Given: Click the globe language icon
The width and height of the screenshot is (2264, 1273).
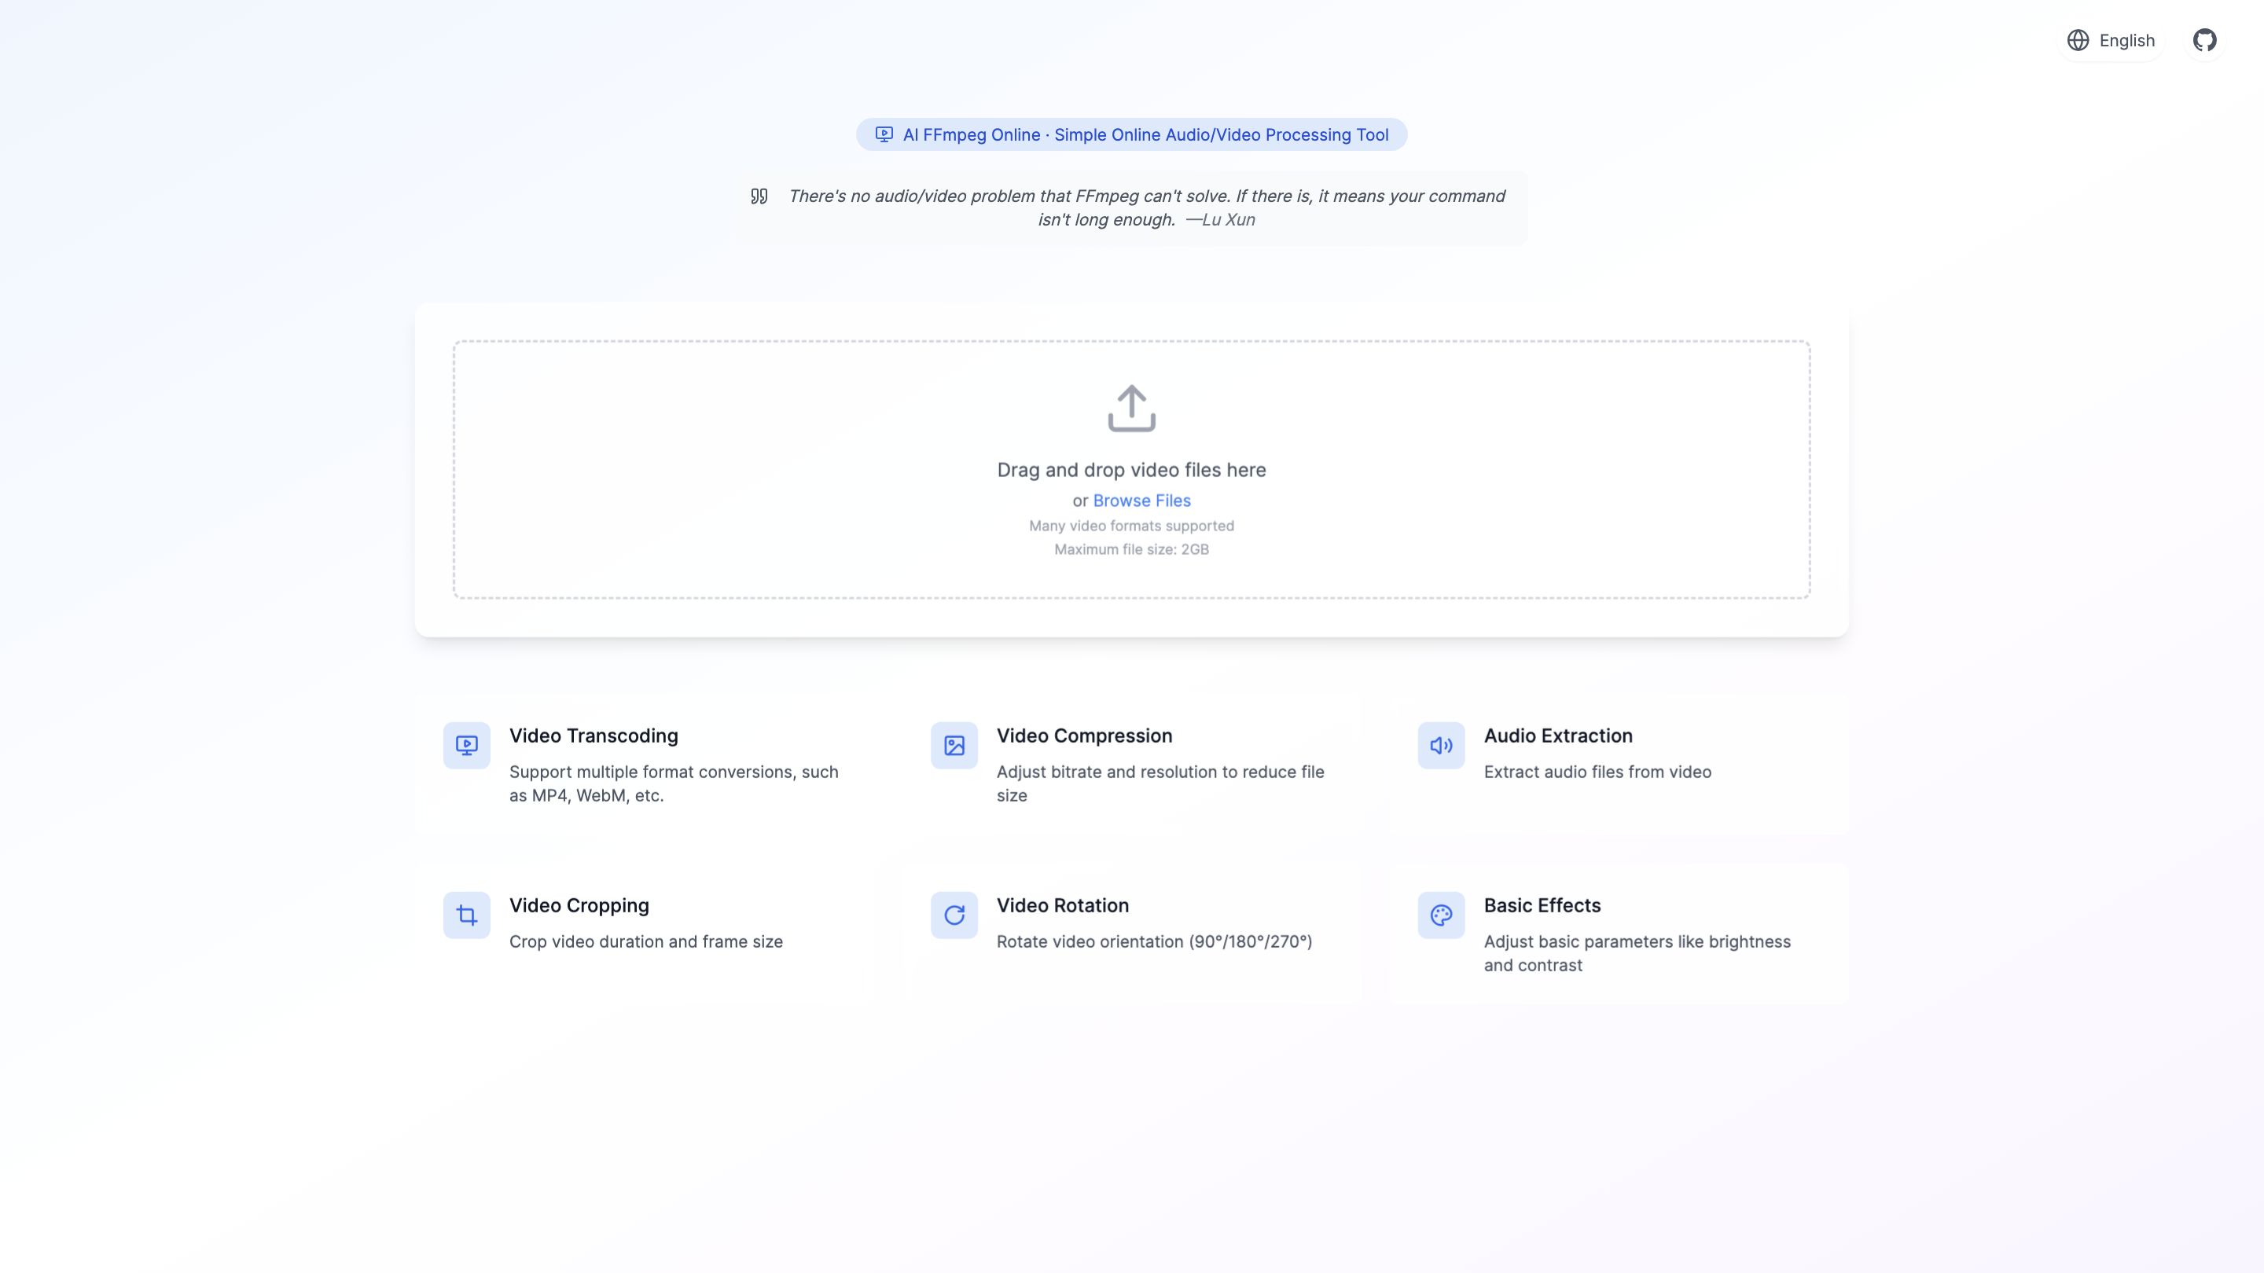Looking at the screenshot, I should (2078, 40).
